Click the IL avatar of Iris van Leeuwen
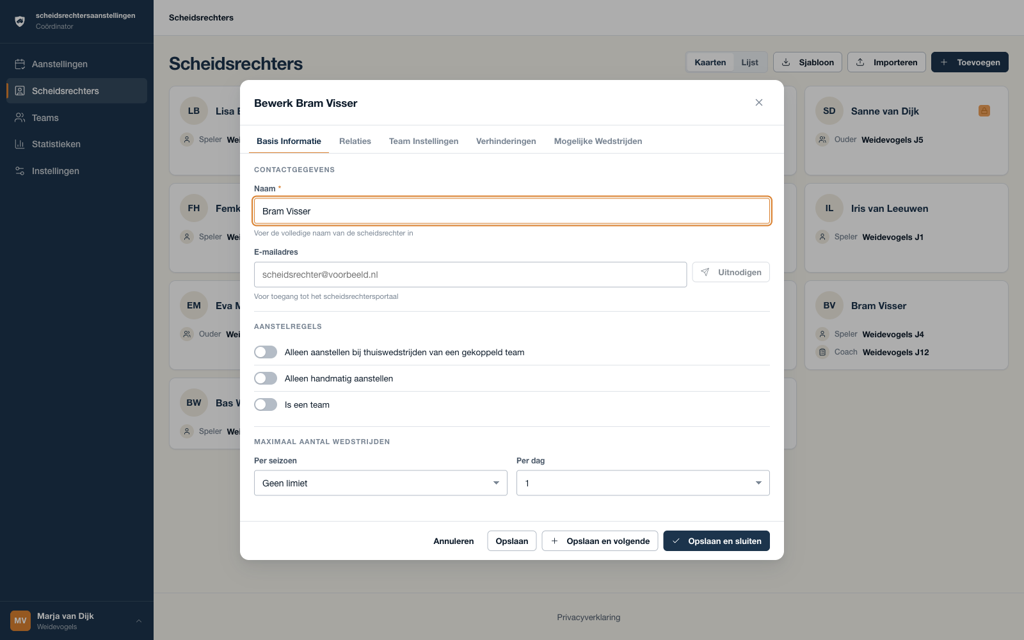1024x640 pixels. click(829, 208)
